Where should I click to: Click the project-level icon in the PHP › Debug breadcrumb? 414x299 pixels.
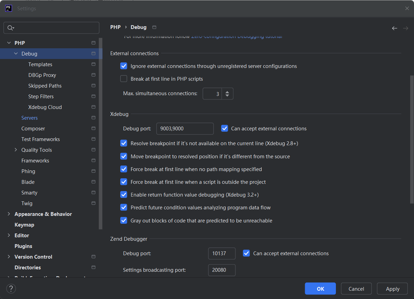point(154,27)
